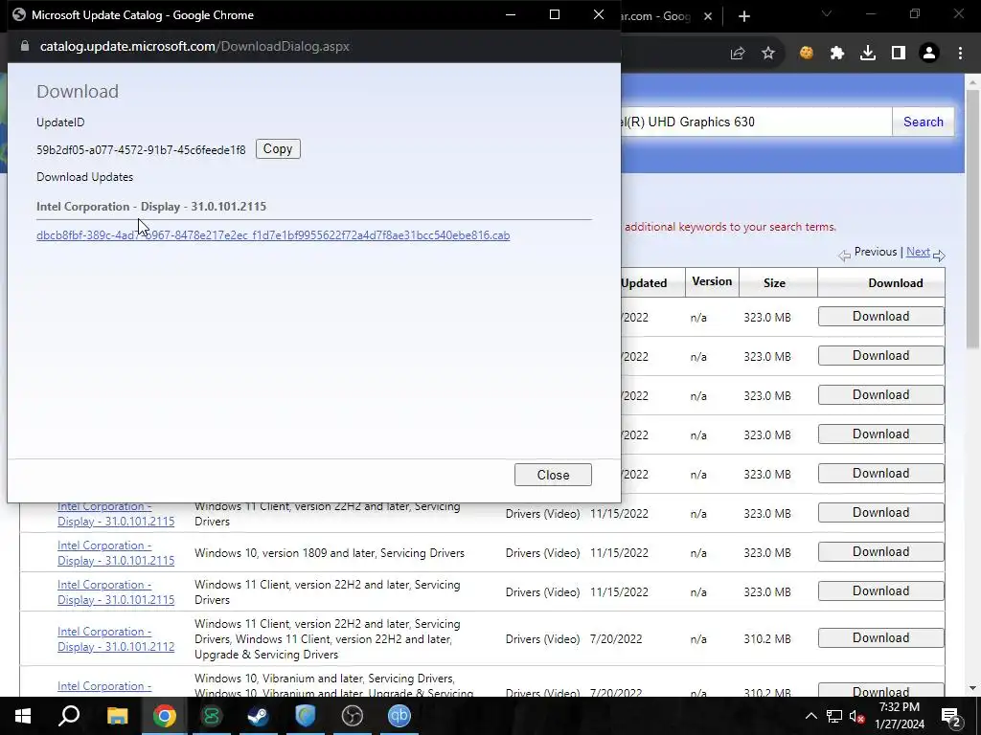Open qBittorrent from the taskbar

[x=399, y=716]
